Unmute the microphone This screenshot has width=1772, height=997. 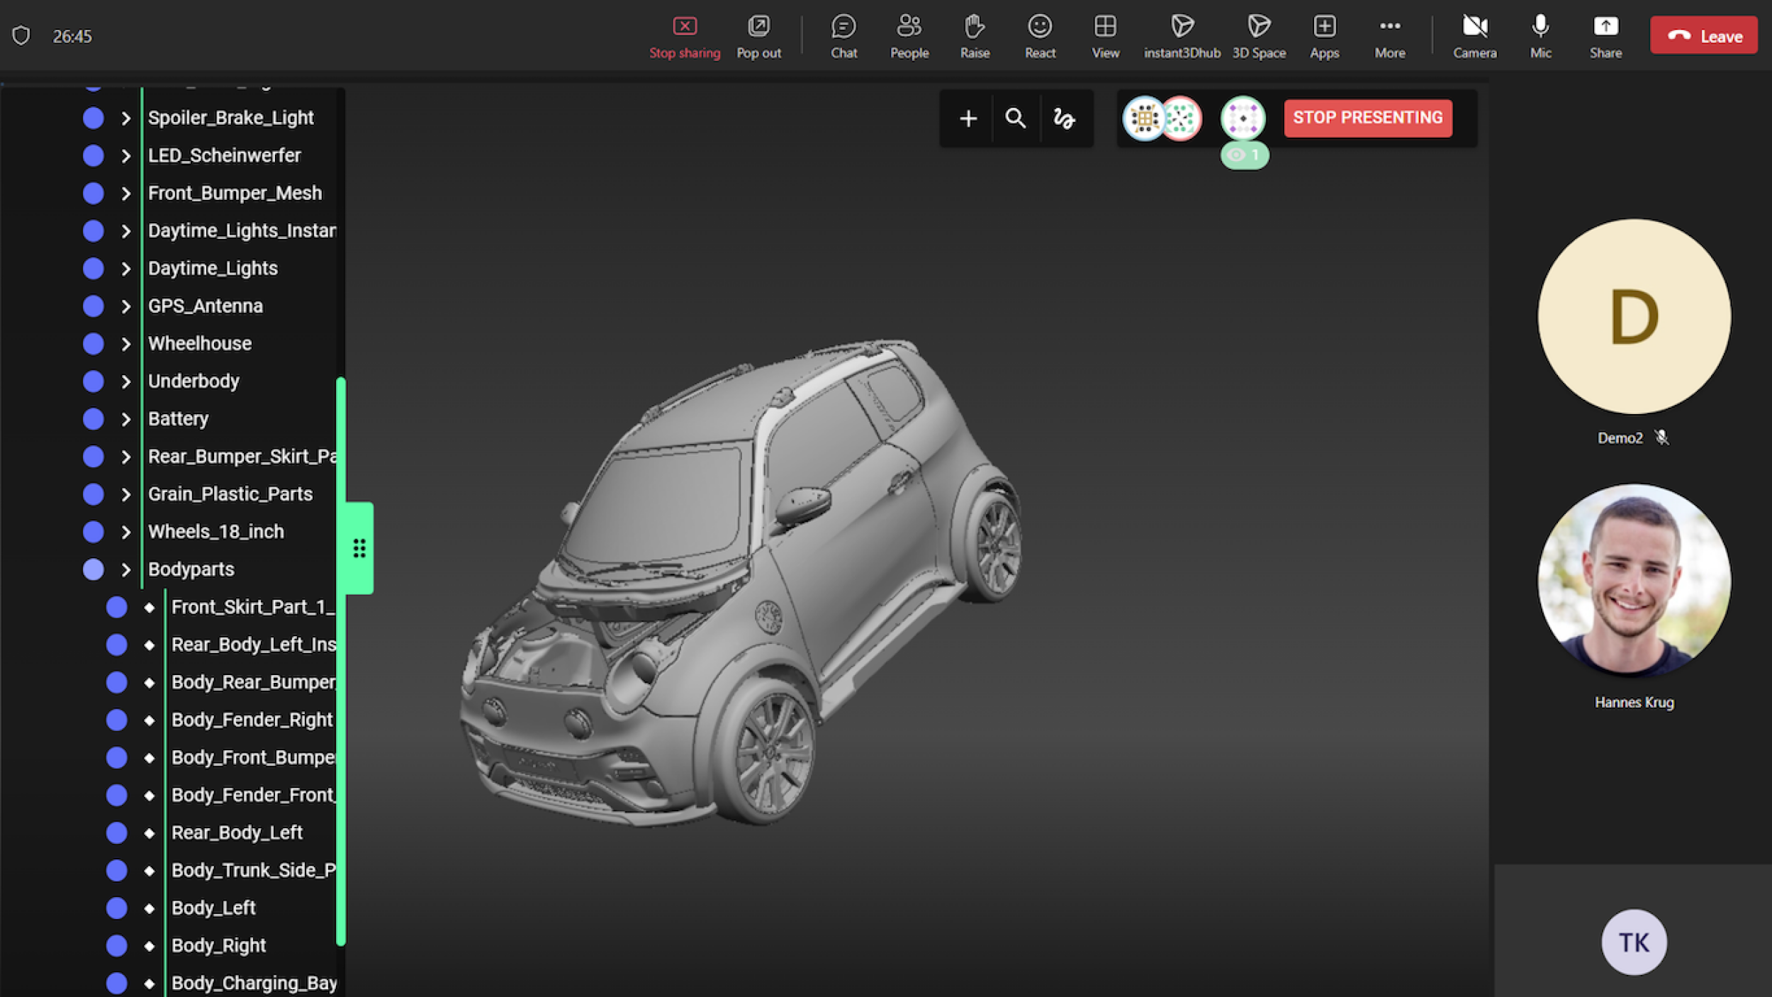click(x=1540, y=35)
